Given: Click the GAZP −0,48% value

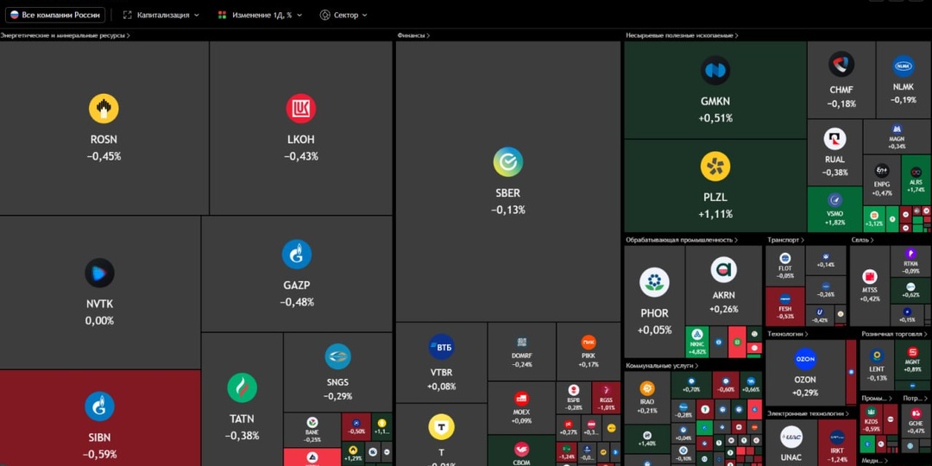Looking at the screenshot, I should click(x=297, y=302).
